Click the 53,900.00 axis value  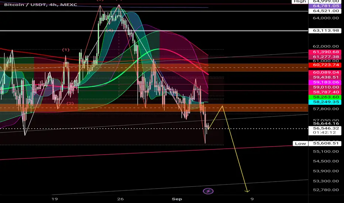point(326,171)
